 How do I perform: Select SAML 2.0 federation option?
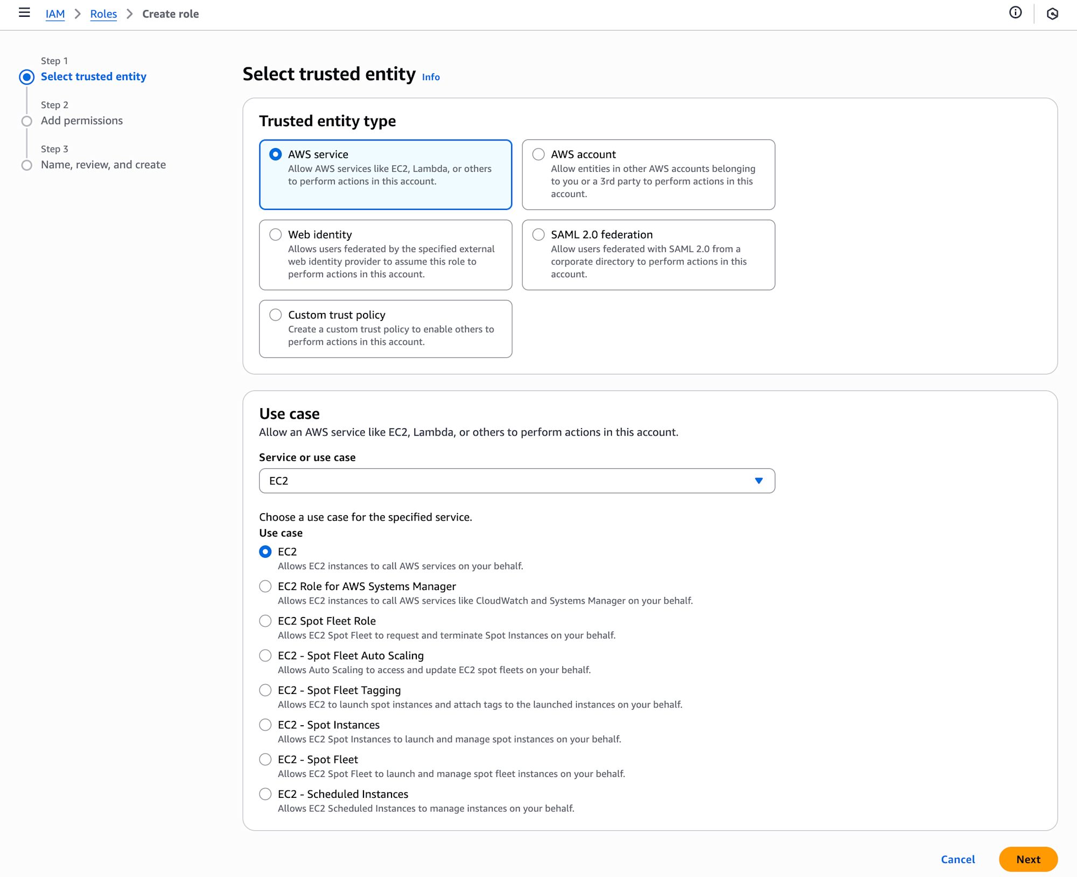pos(538,235)
